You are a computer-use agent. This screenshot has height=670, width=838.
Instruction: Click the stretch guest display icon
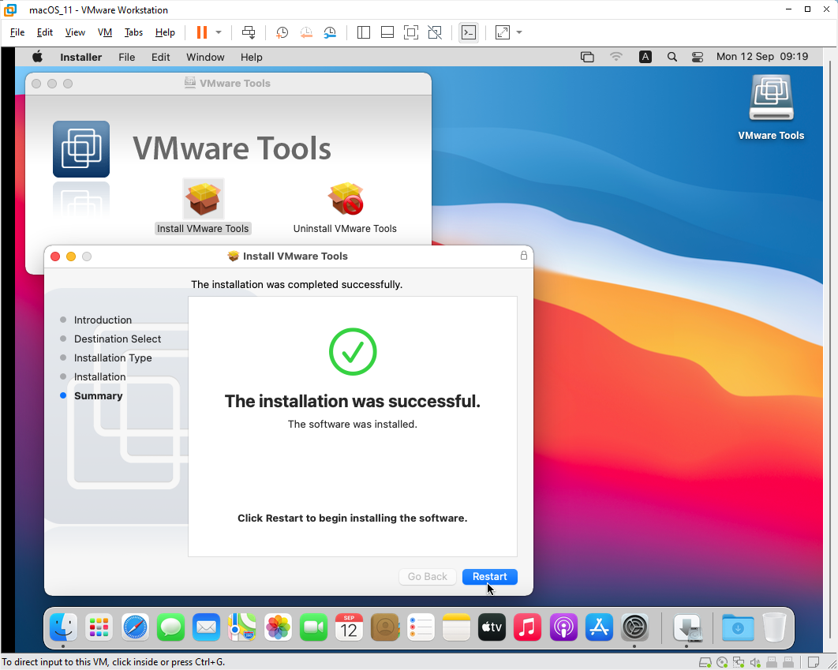coord(503,32)
